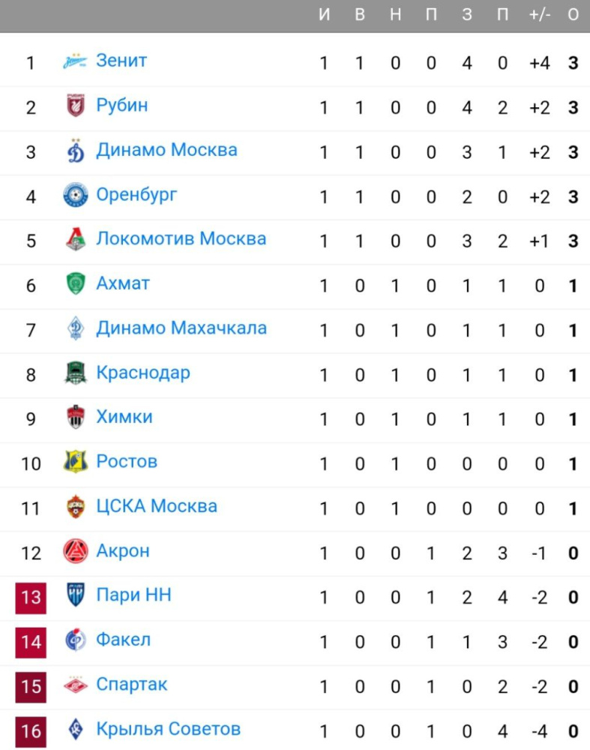Screen dimensions: 590x750
Task: Click the Lokomotiv Moscow club logo
Action: coord(75,240)
